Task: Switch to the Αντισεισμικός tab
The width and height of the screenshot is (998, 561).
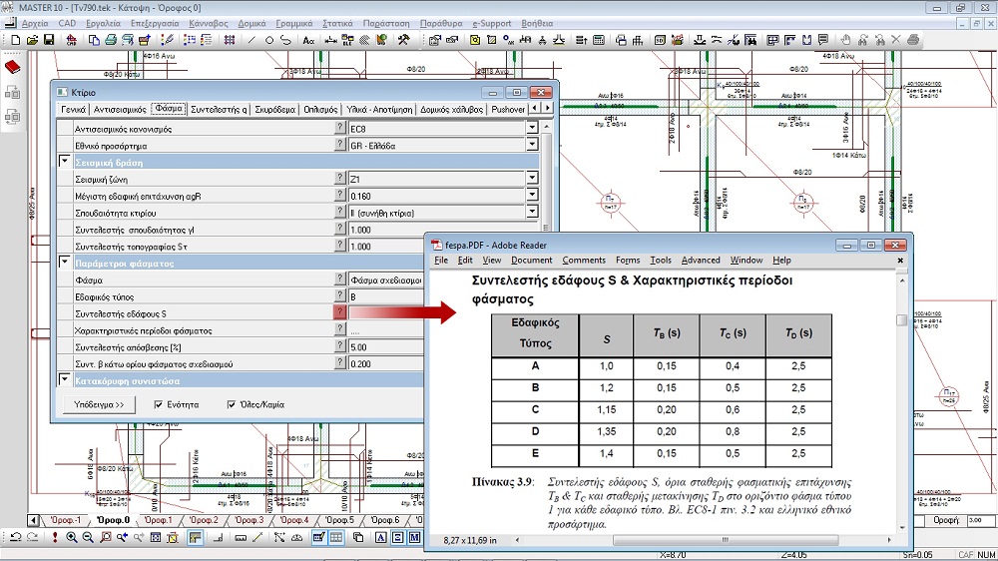Action: pos(120,110)
